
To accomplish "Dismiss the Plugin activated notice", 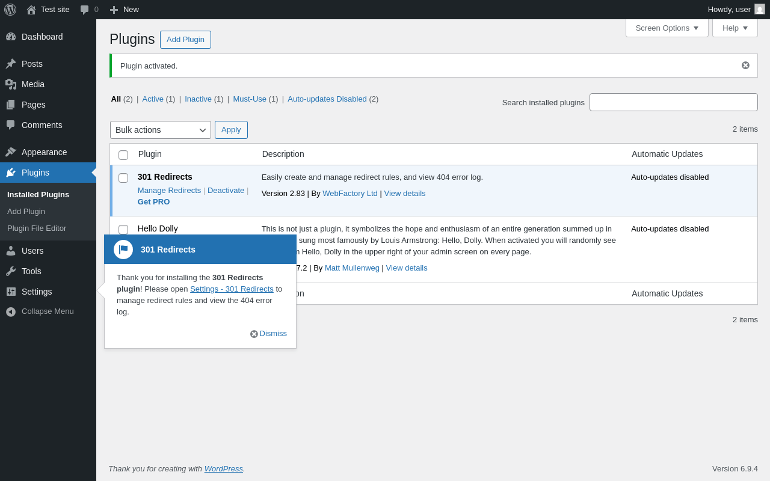I will (745, 66).
